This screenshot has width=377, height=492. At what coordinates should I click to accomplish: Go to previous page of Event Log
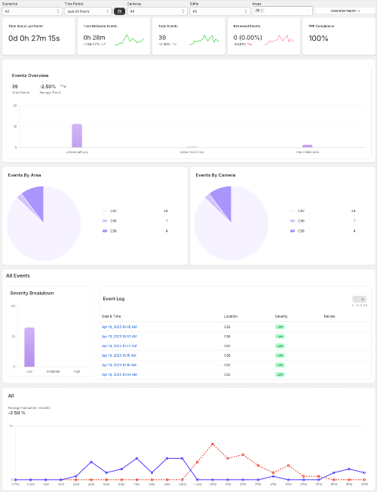coord(356,299)
